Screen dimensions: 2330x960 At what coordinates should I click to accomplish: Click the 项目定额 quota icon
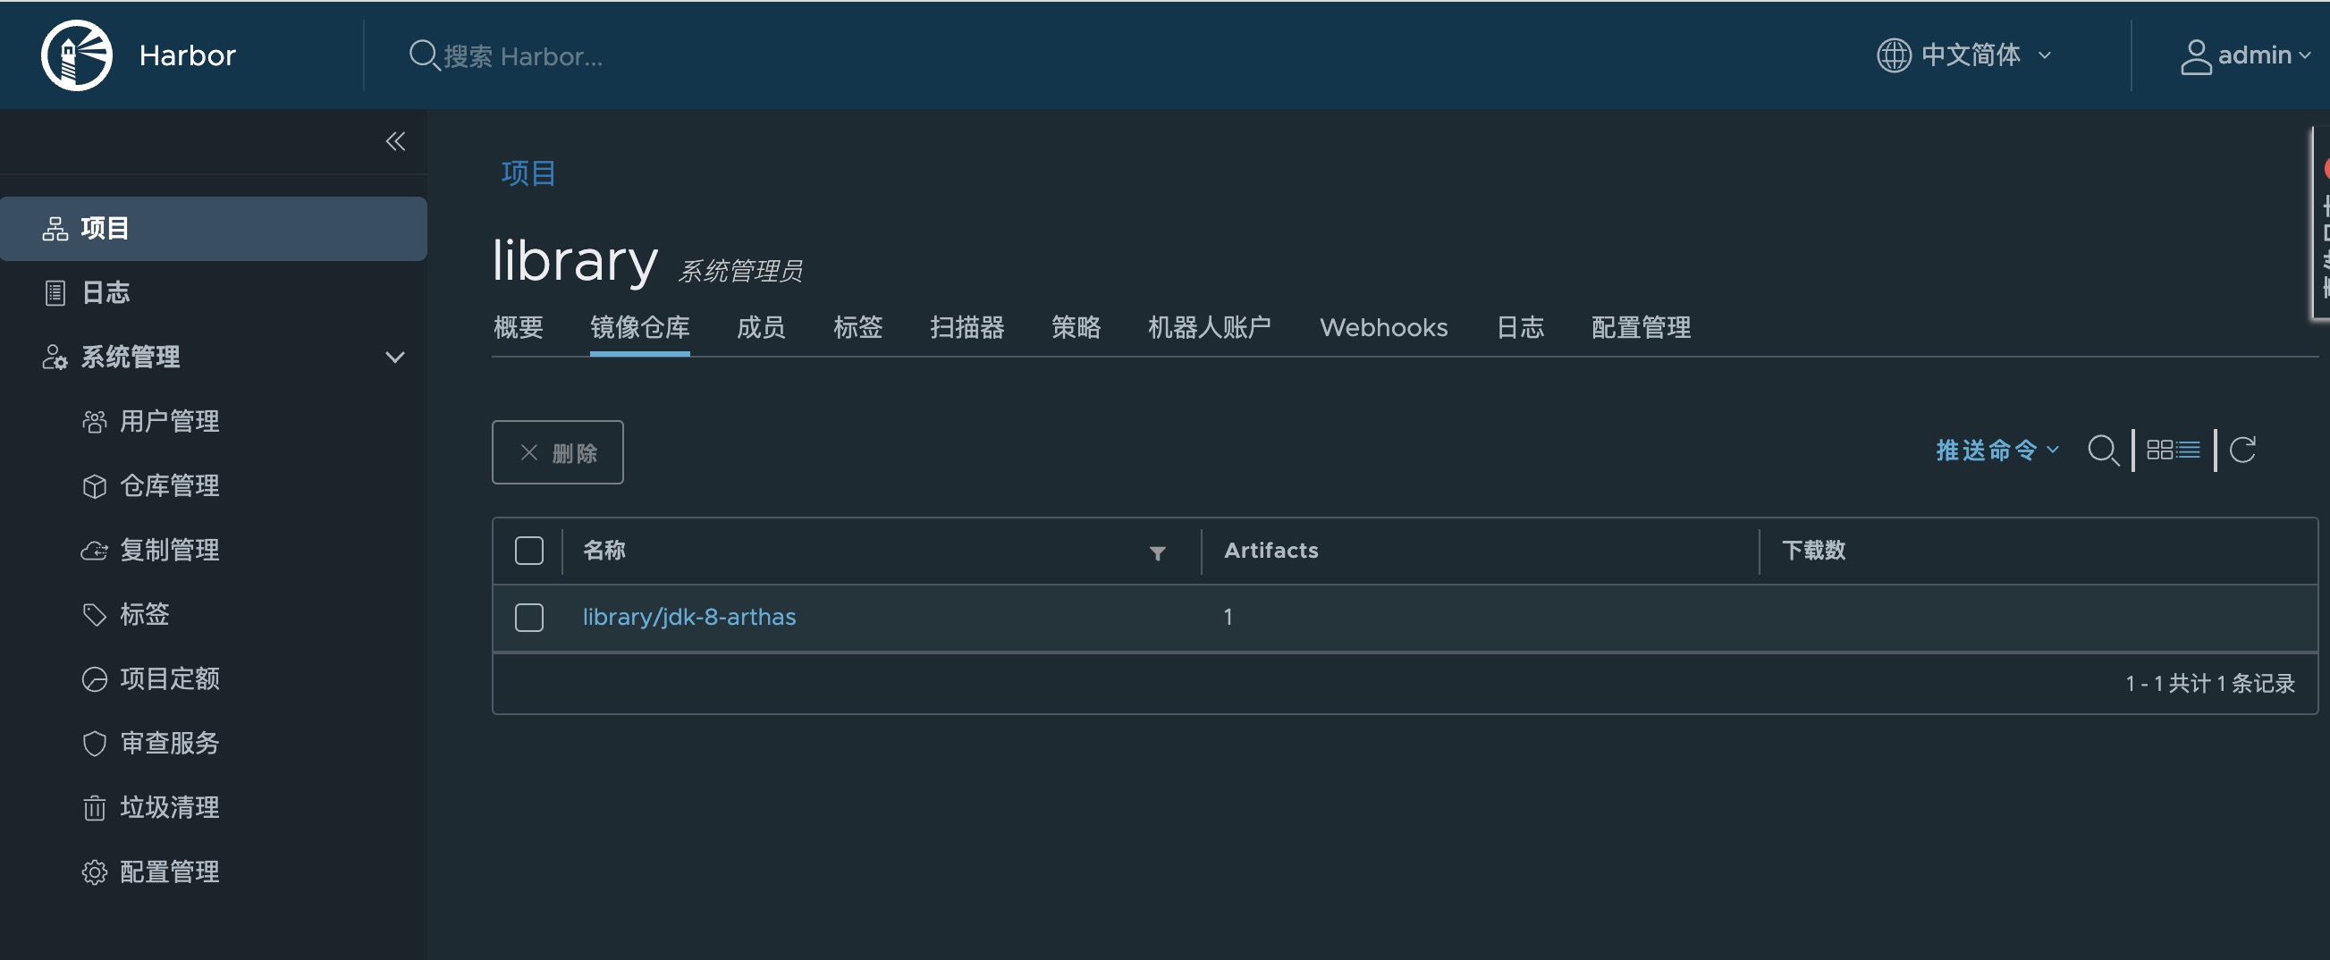pos(94,678)
